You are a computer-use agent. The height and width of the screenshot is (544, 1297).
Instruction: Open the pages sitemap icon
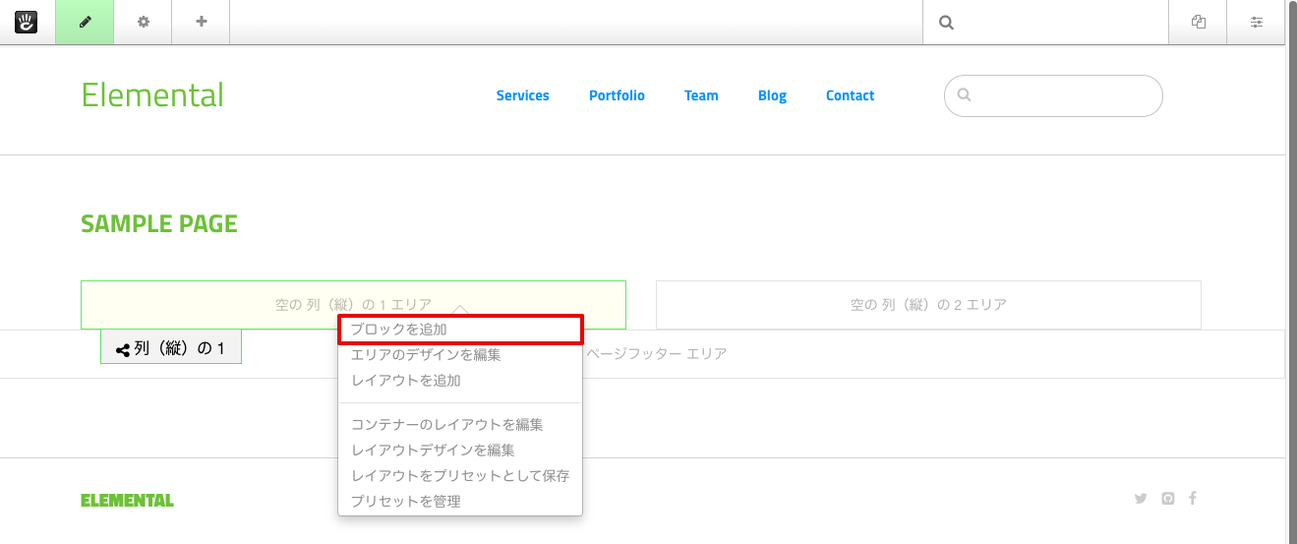1198,22
